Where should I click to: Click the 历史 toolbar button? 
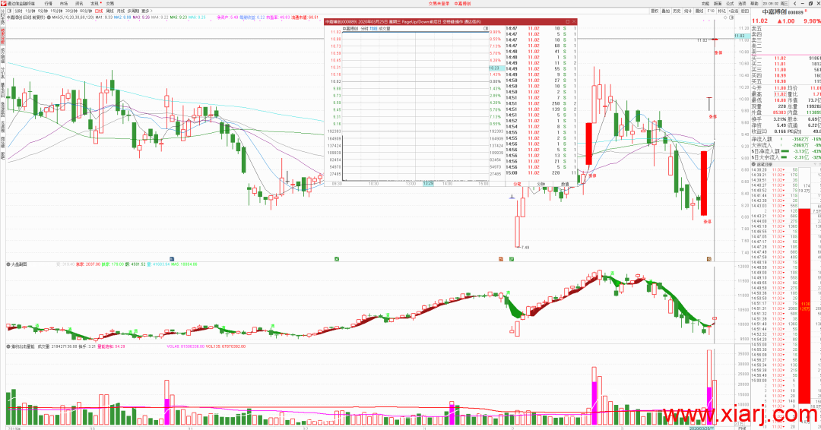[677, 11]
